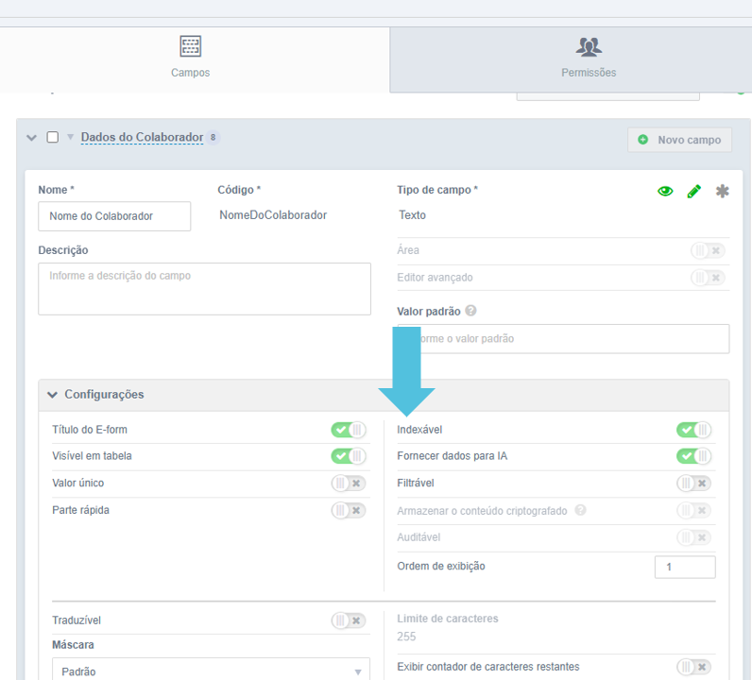The height and width of the screenshot is (680, 752).
Task: Click the Permissões people icon
Action: pyautogui.click(x=589, y=46)
